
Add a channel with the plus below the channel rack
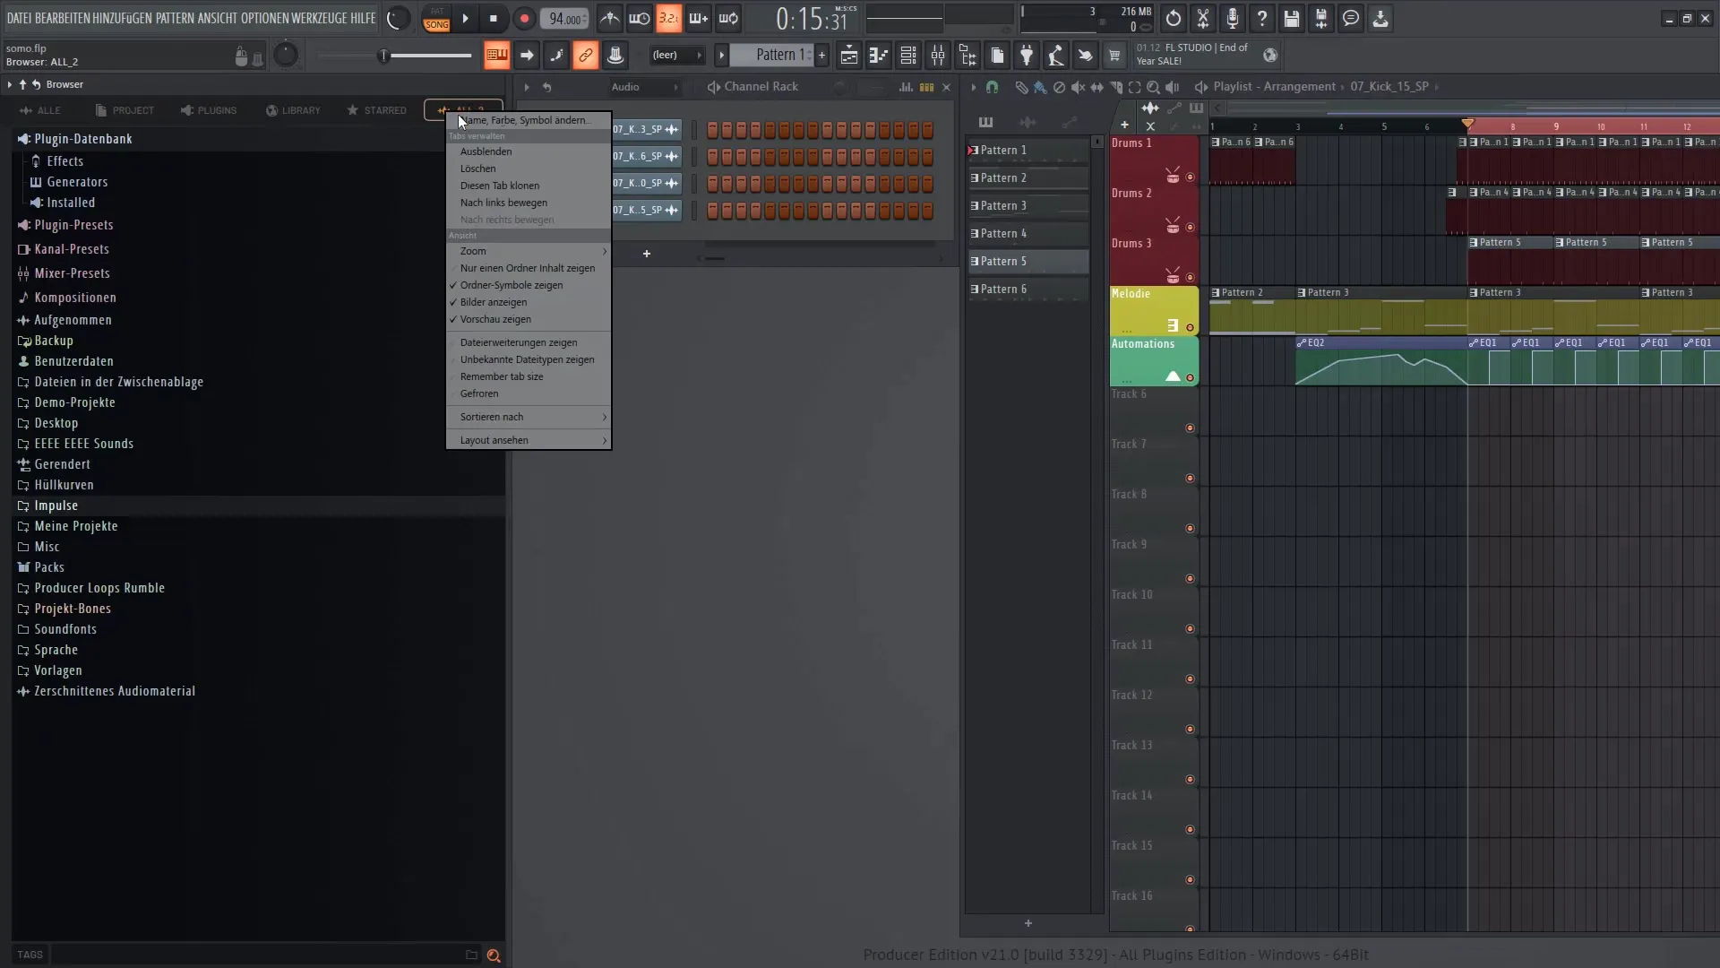pos(646,254)
